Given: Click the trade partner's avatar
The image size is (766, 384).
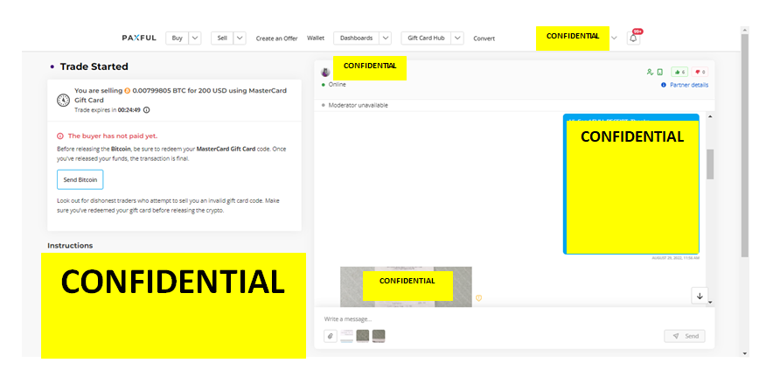Looking at the screenshot, I should 325,73.
